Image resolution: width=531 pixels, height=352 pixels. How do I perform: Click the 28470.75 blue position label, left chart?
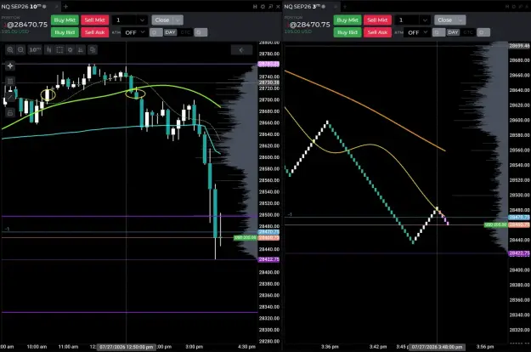(x=268, y=232)
